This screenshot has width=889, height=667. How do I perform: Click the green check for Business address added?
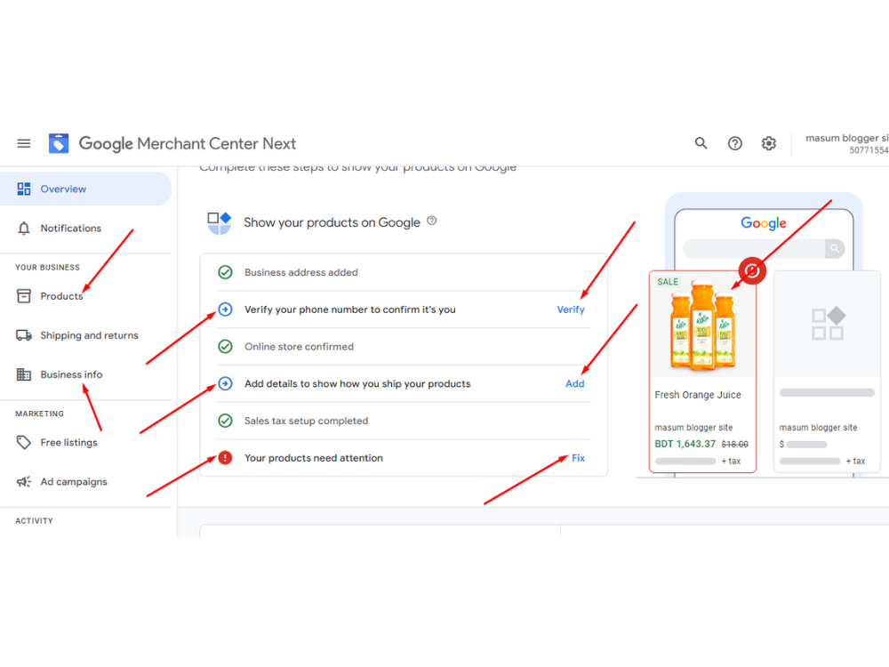[x=225, y=272]
